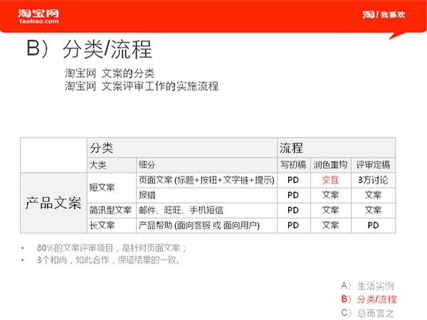Click 评审定稿 文案 cell in 简讯型文案 row

point(373,210)
